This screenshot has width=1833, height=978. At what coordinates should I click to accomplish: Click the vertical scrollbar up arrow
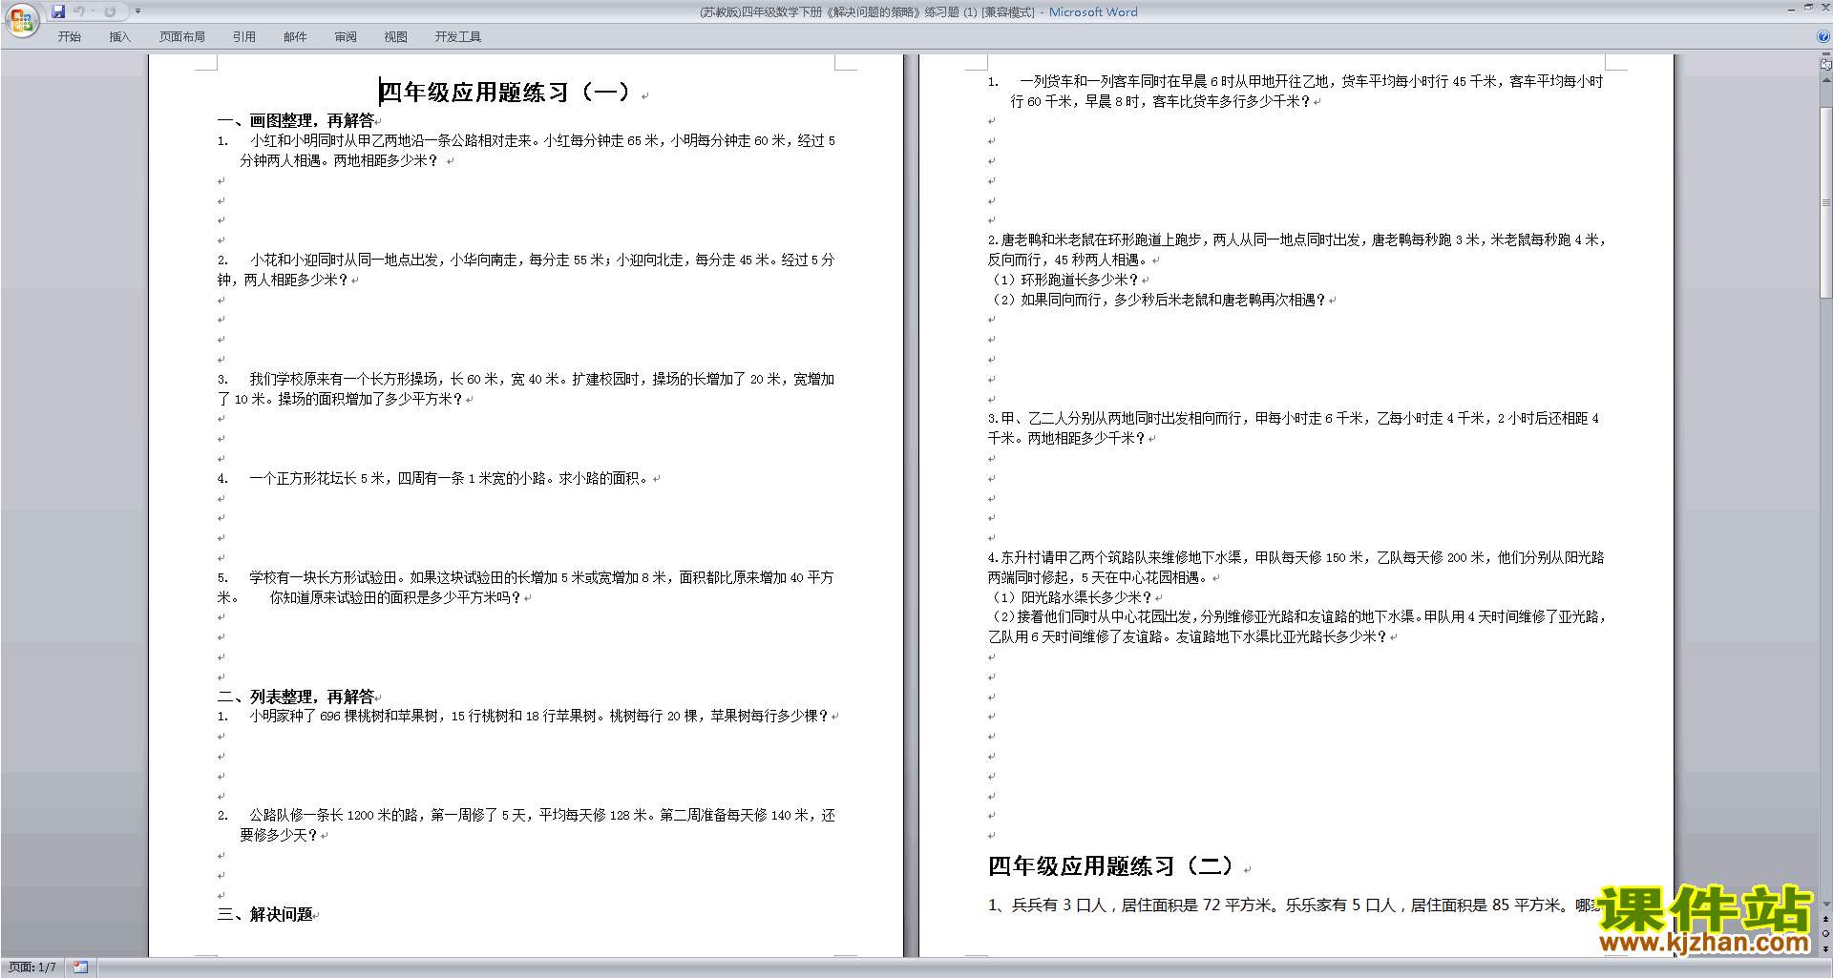pos(1825,80)
